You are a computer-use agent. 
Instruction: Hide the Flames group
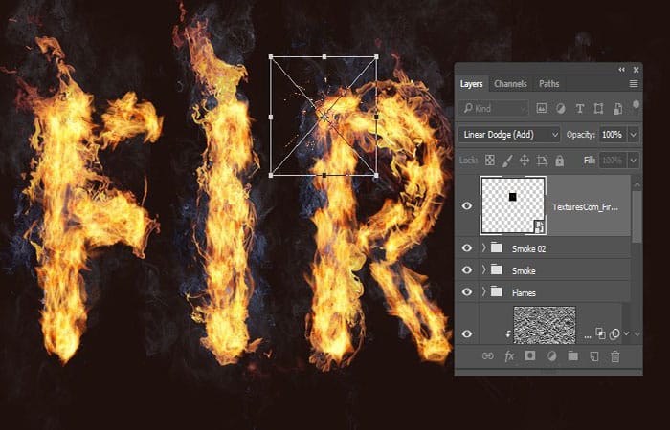point(467,292)
